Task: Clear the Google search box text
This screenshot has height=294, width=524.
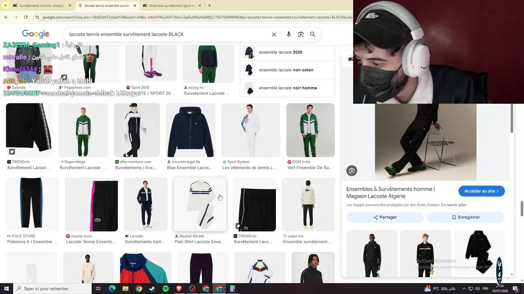Action: 274,34
